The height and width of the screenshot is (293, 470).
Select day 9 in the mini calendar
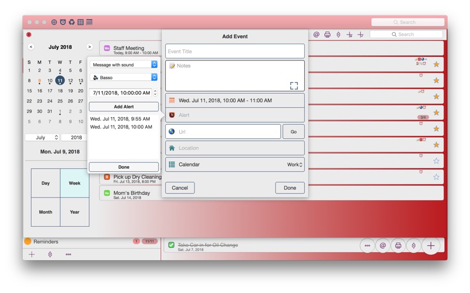(x=39, y=81)
